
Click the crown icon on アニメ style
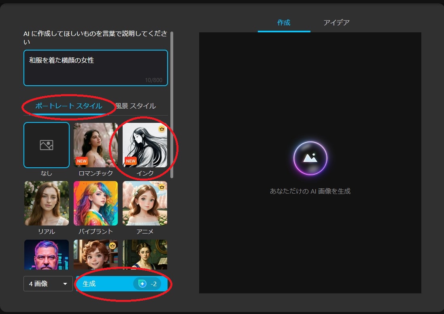(161, 187)
